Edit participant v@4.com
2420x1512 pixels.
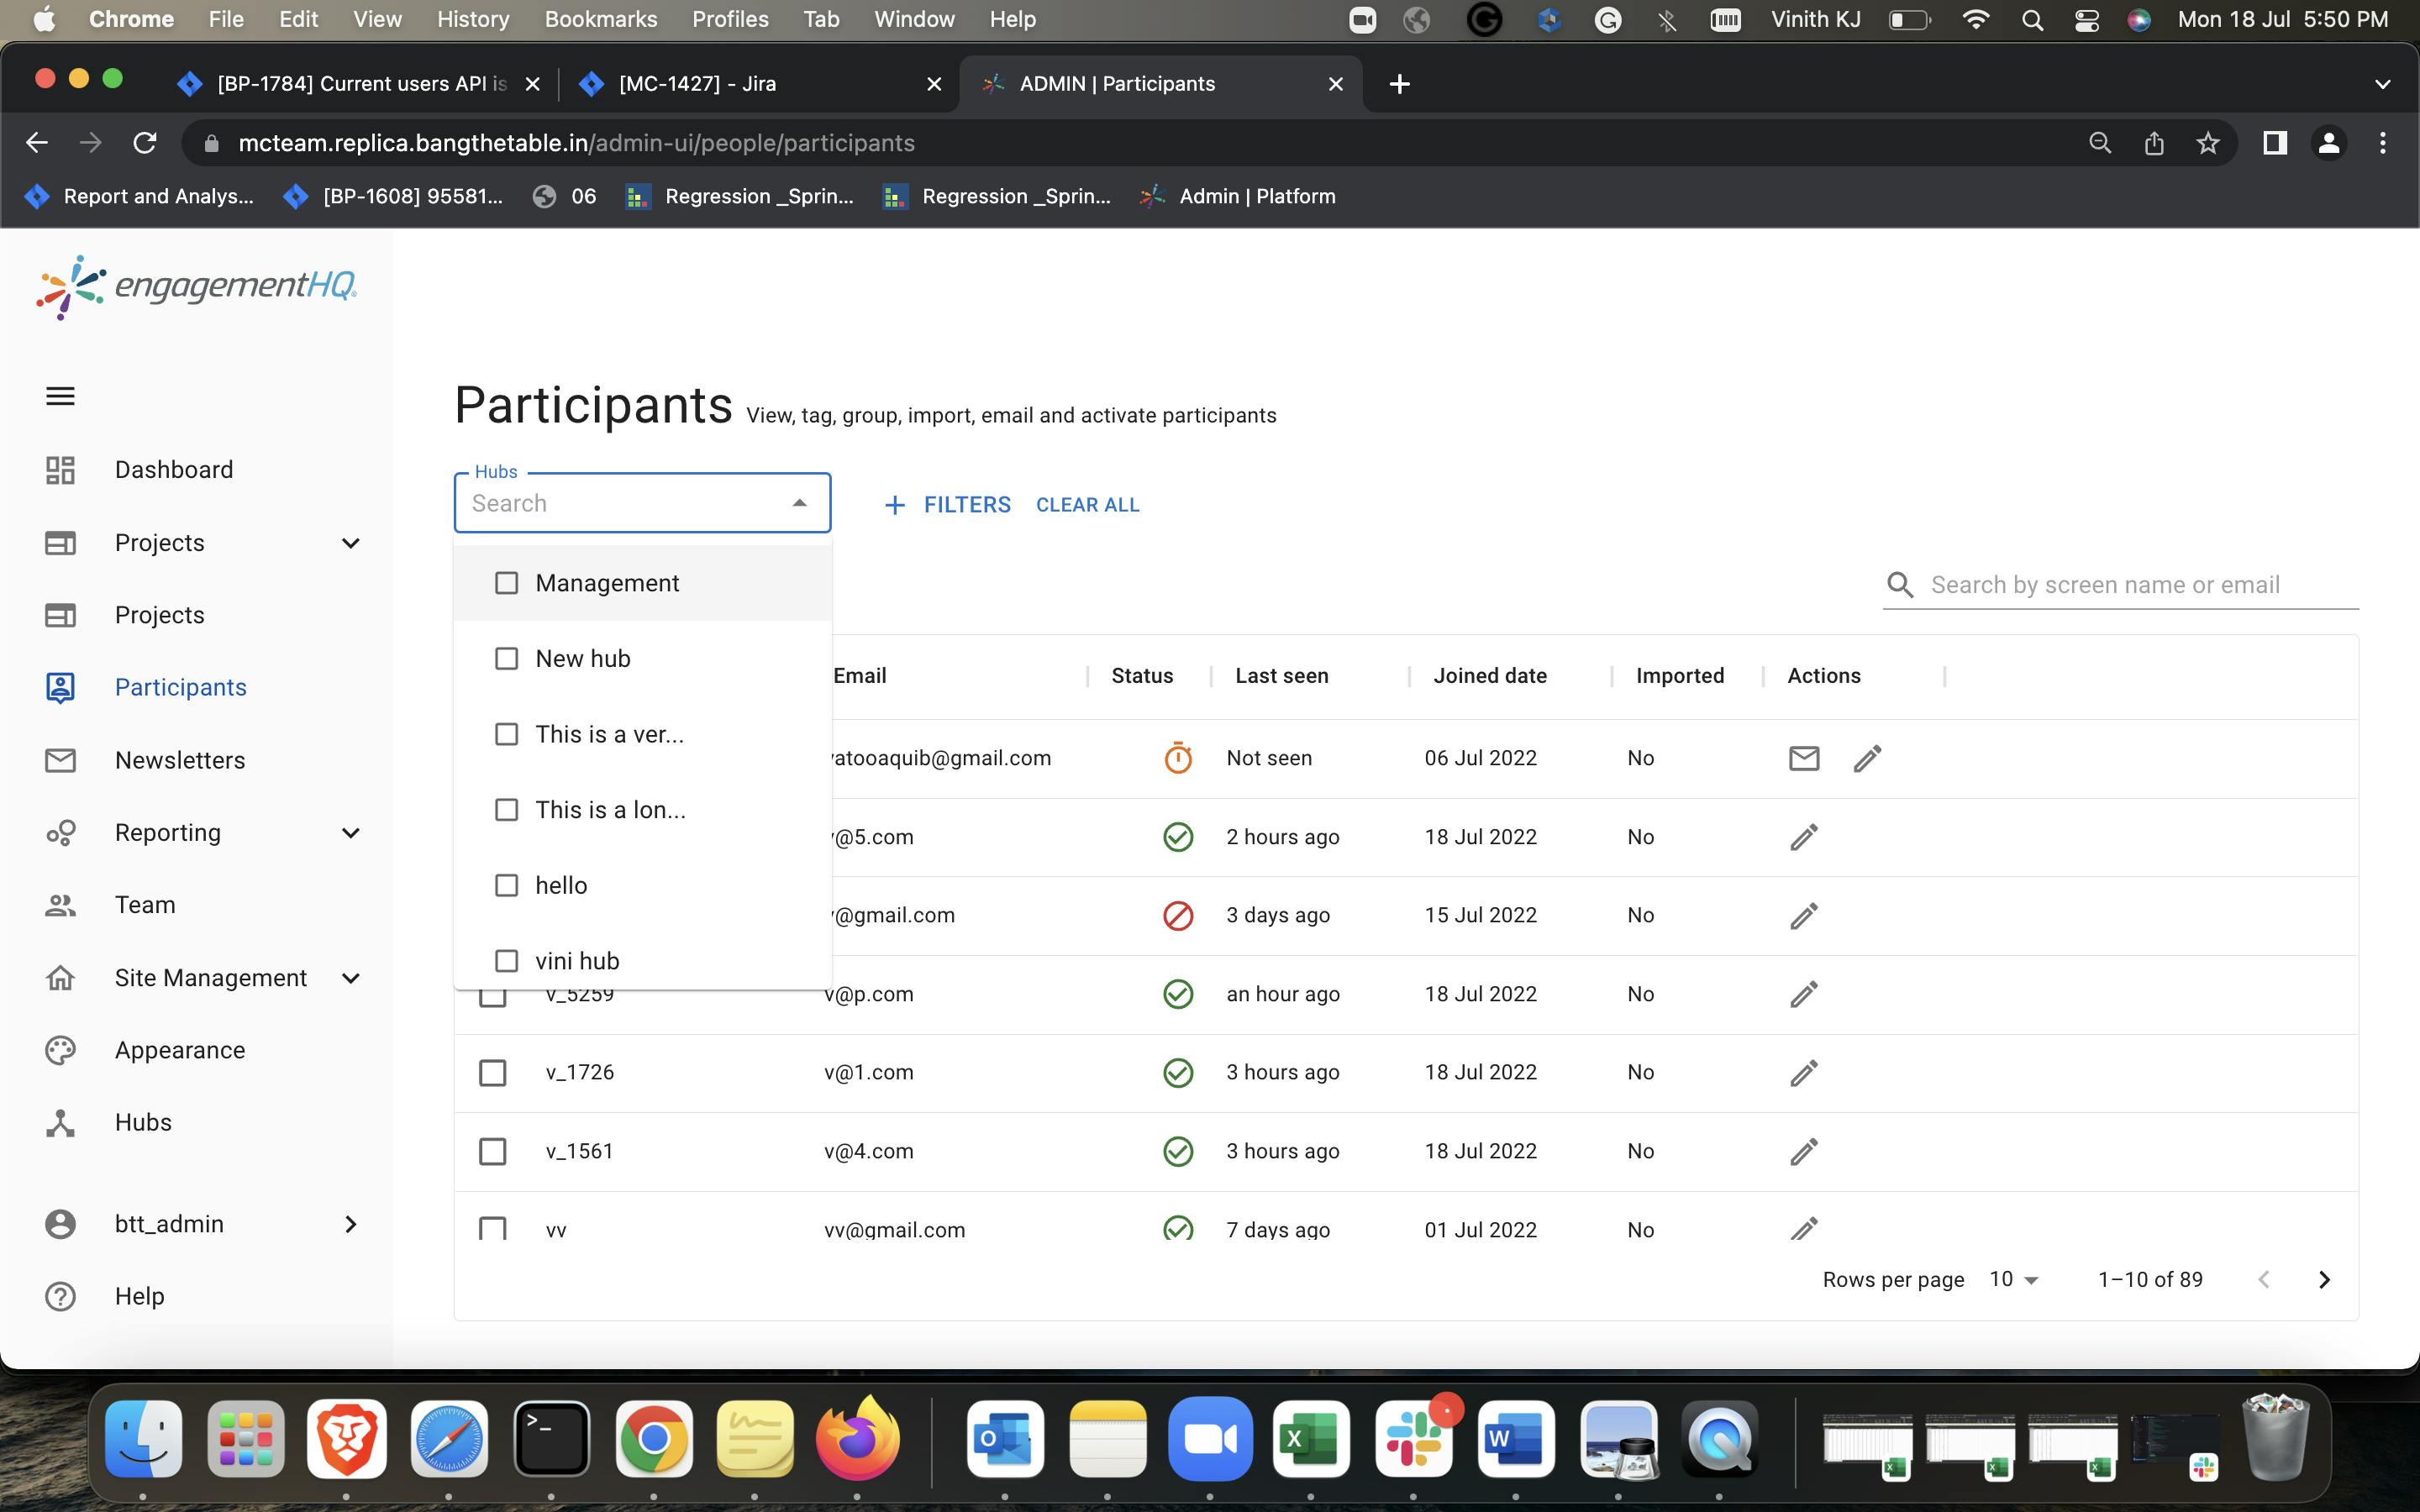(1803, 1151)
